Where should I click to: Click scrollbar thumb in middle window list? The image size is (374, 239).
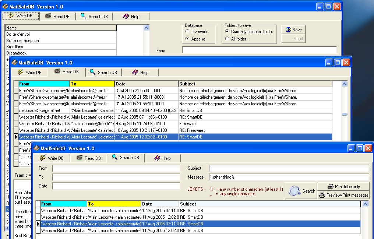344,114
